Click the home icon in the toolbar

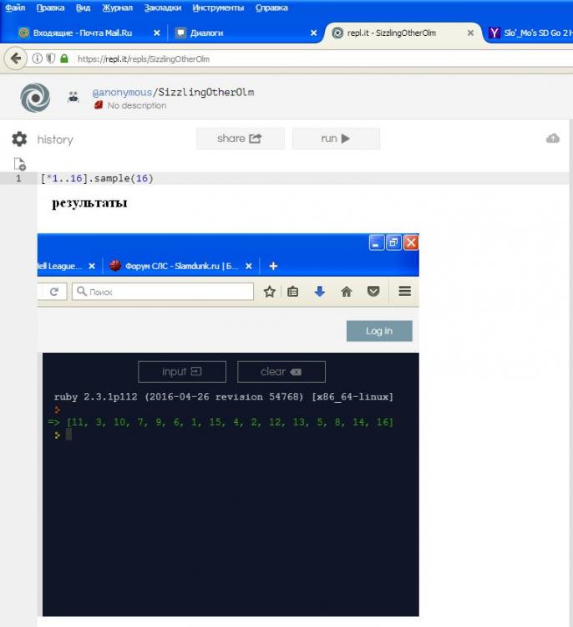tap(346, 292)
